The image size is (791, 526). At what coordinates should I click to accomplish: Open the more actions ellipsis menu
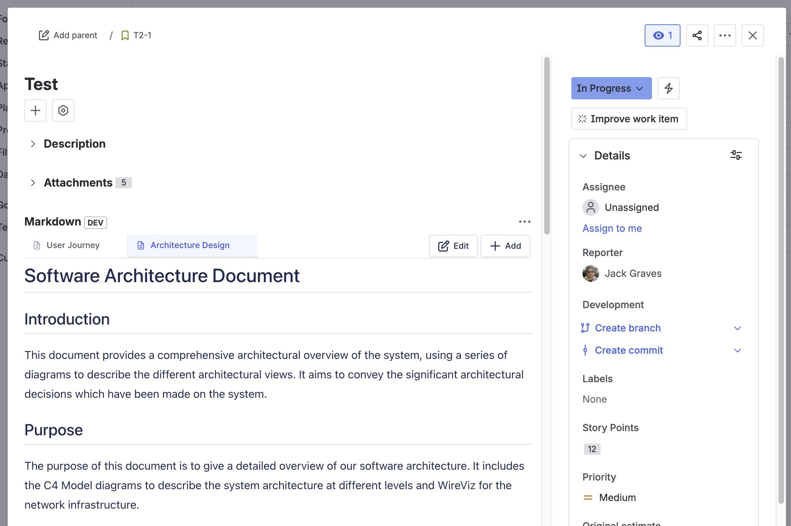coord(725,35)
